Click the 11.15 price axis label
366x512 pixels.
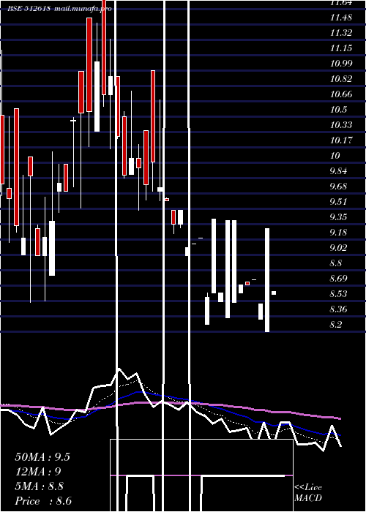(x=341, y=48)
